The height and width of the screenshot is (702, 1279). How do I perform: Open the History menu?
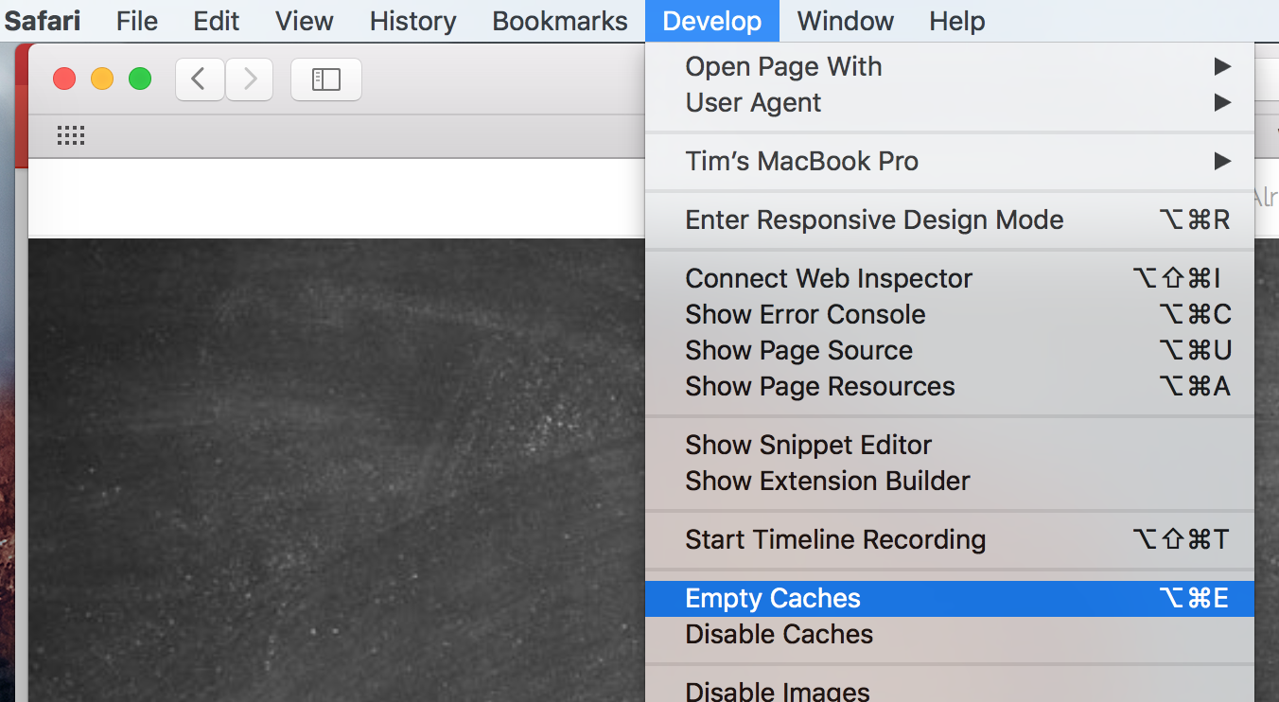[x=413, y=21]
